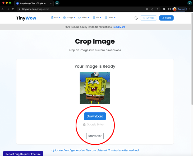Select the Crop Image Tool - TinyWow tab
Image resolution: width=193 pixels, height=156 pixels.
pyautogui.click(x=34, y=3)
